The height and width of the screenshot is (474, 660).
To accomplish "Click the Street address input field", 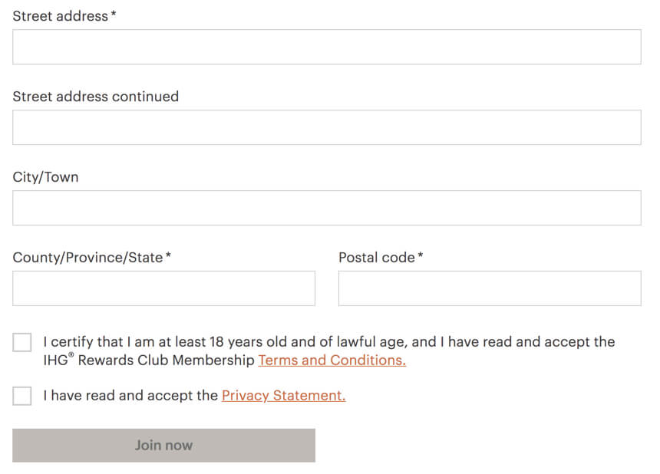I will click(327, 47).
